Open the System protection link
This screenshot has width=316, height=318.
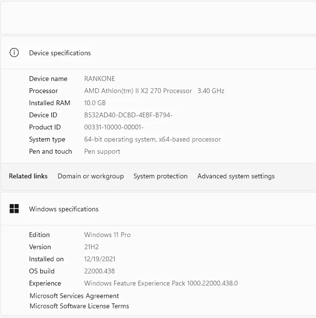point(160,176)
